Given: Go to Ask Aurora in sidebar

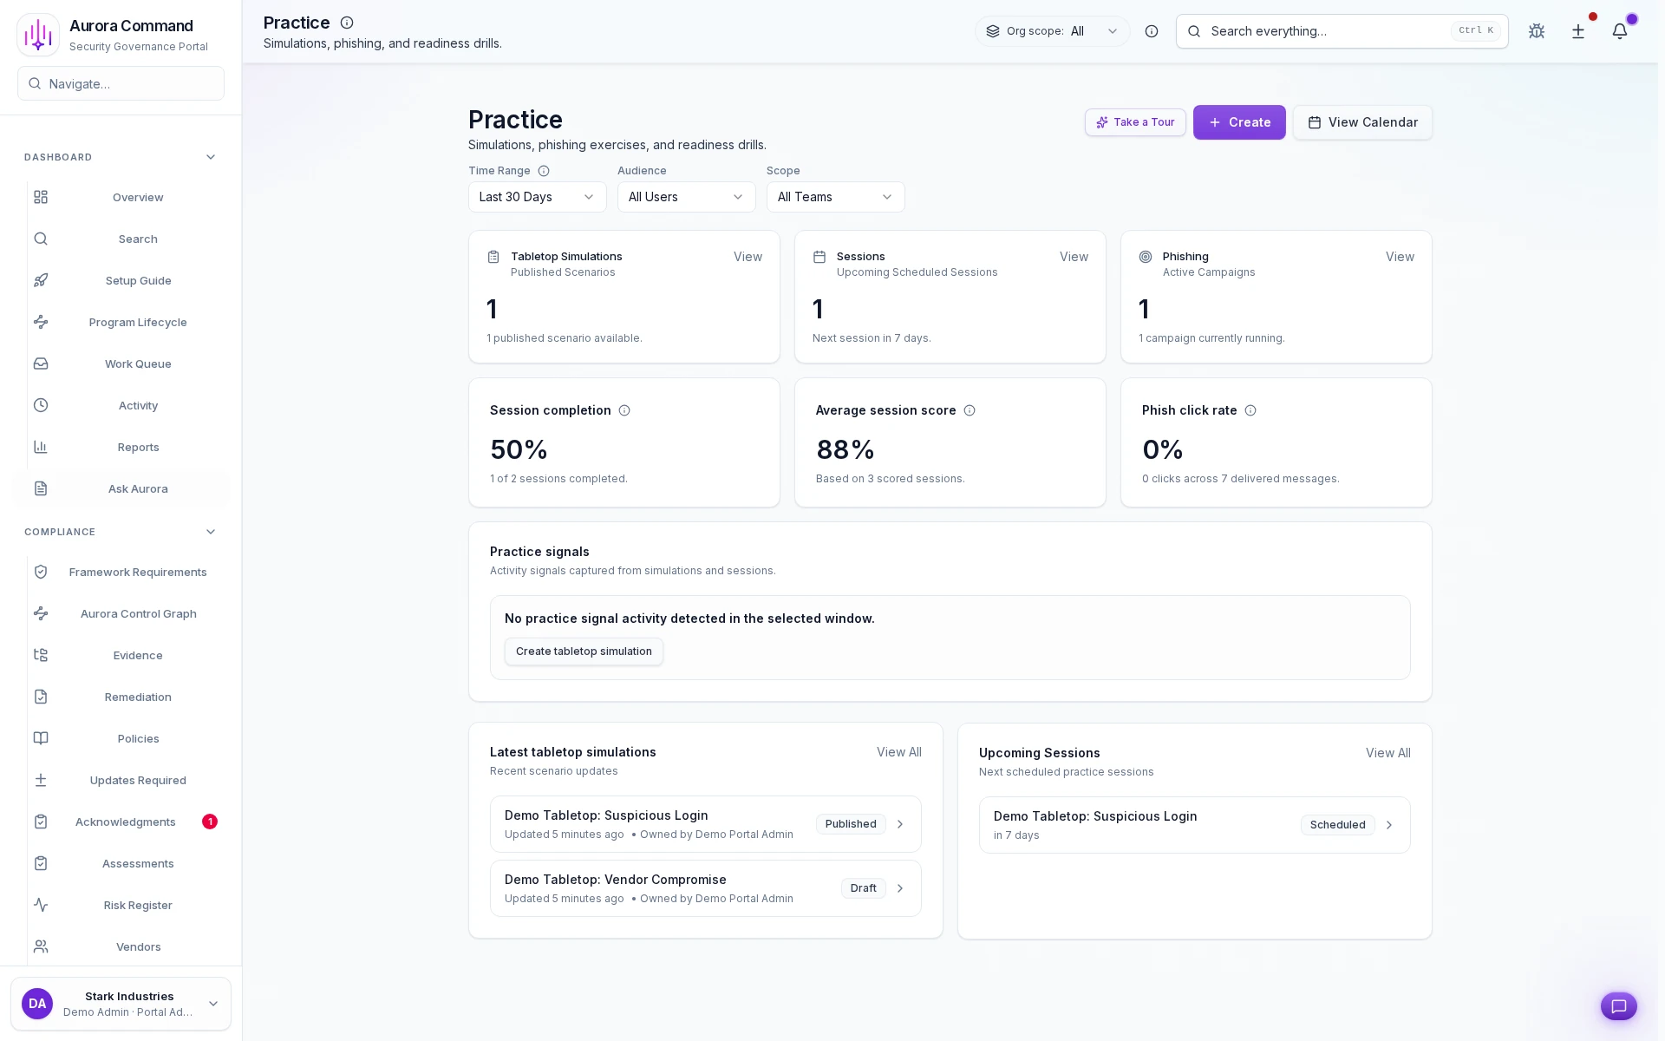Looking at the screenshot, I should pos(138,488).
